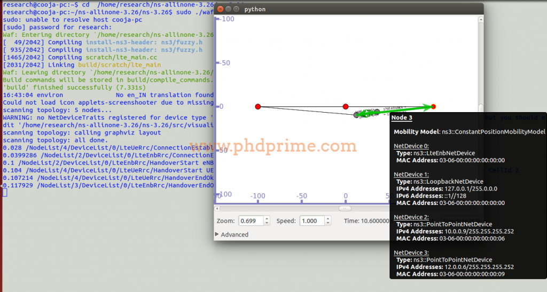547x292 pixels.
Task: Click the horizontal scrollbar thumb under the canvas
Action: click(346, 208)
